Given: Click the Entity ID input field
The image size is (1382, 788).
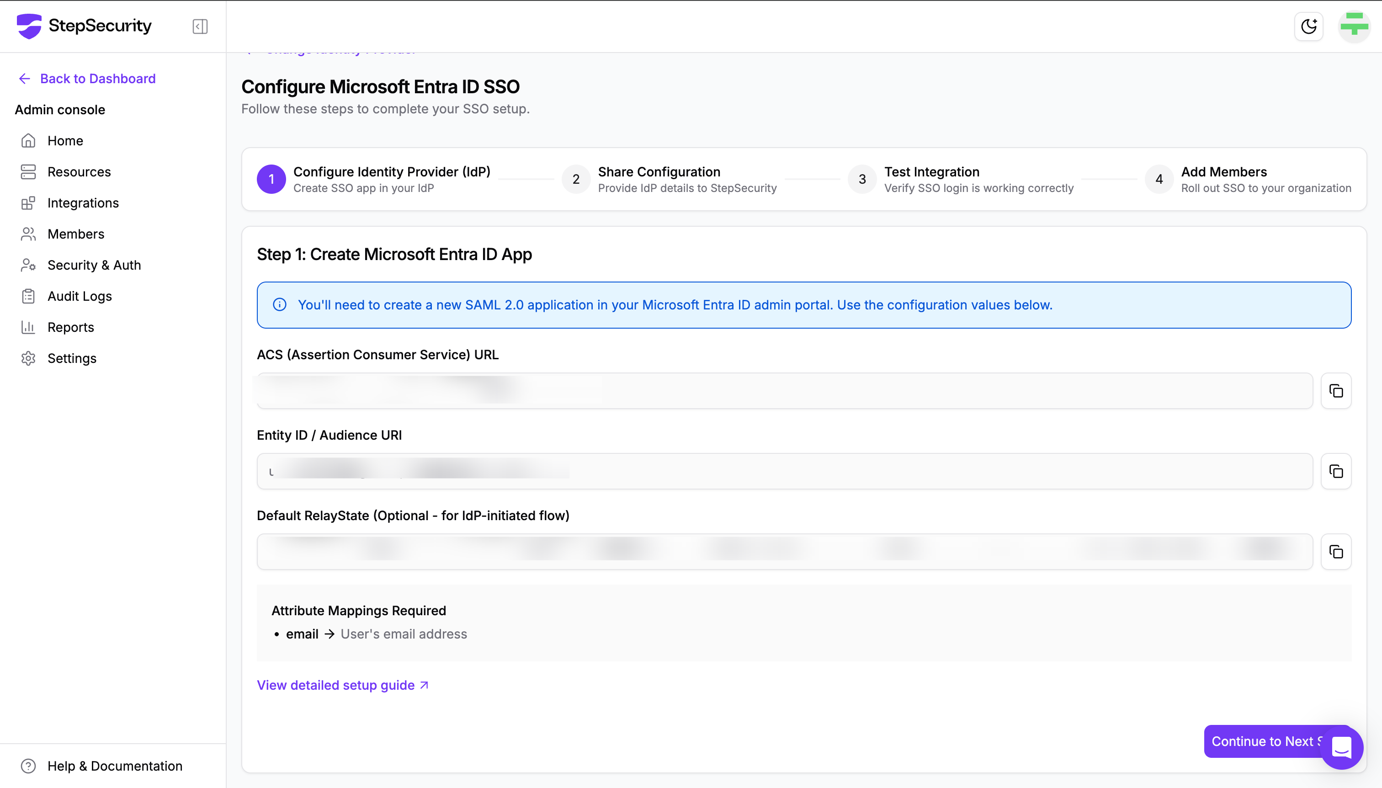Looking at the screenshot, I should click(785, 471).
